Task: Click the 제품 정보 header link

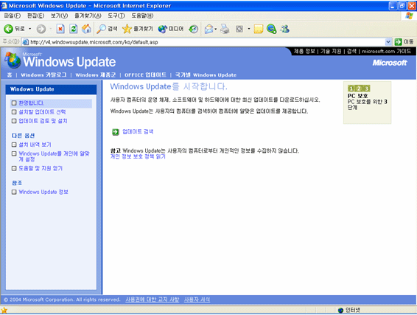Action: (304, 51)
